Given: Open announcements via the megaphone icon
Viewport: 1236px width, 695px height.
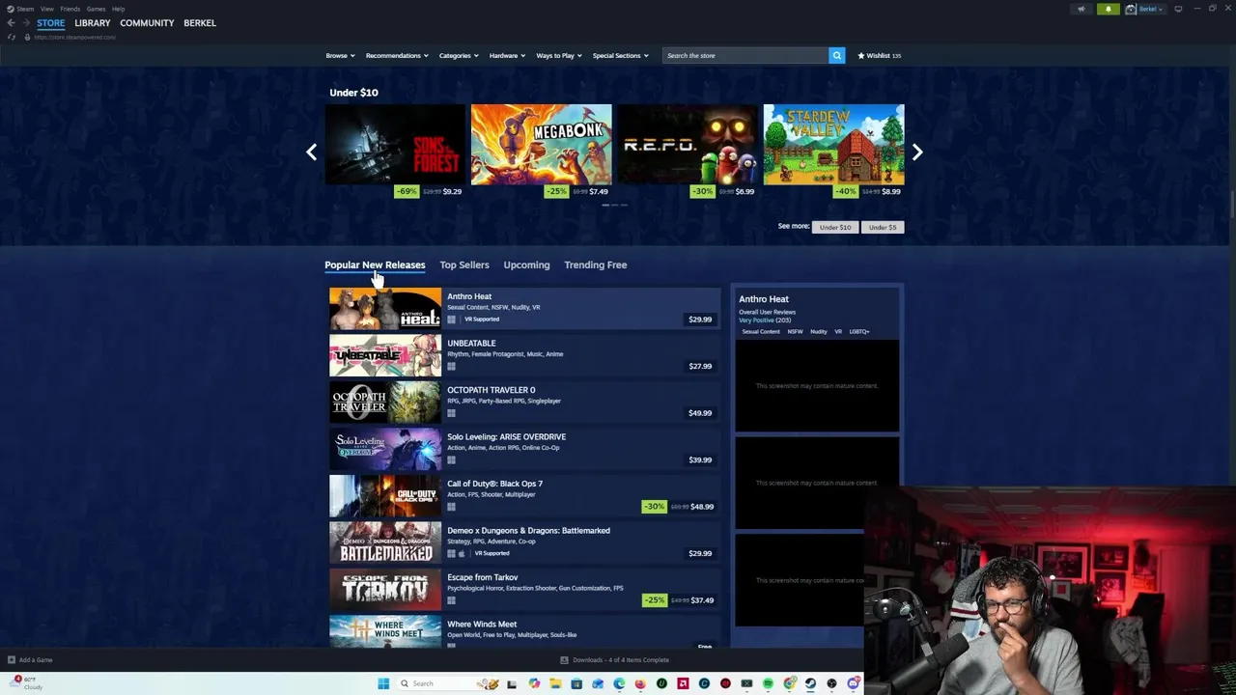Looking at the screenshot, I should (1081, 9).
